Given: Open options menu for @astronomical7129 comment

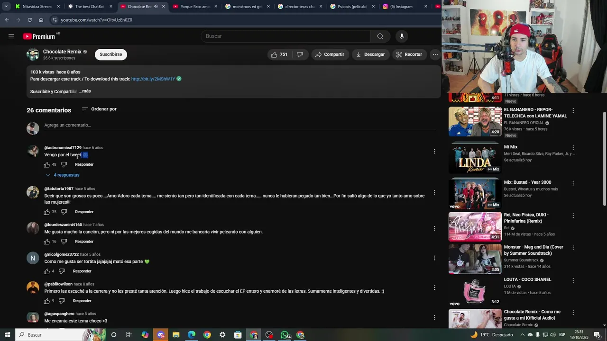Looking at the screenshot, I should pos(434,151).
